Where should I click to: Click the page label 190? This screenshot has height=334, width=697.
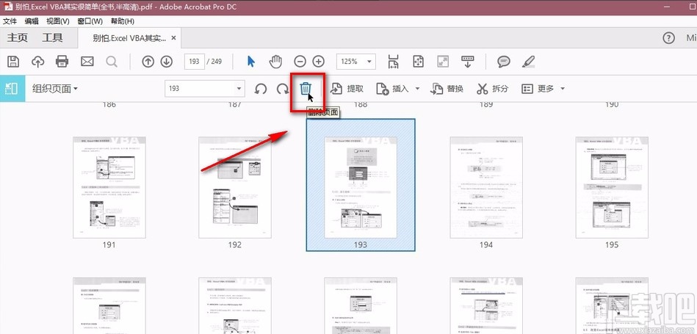pyautogui.click(x=612, y=105)
